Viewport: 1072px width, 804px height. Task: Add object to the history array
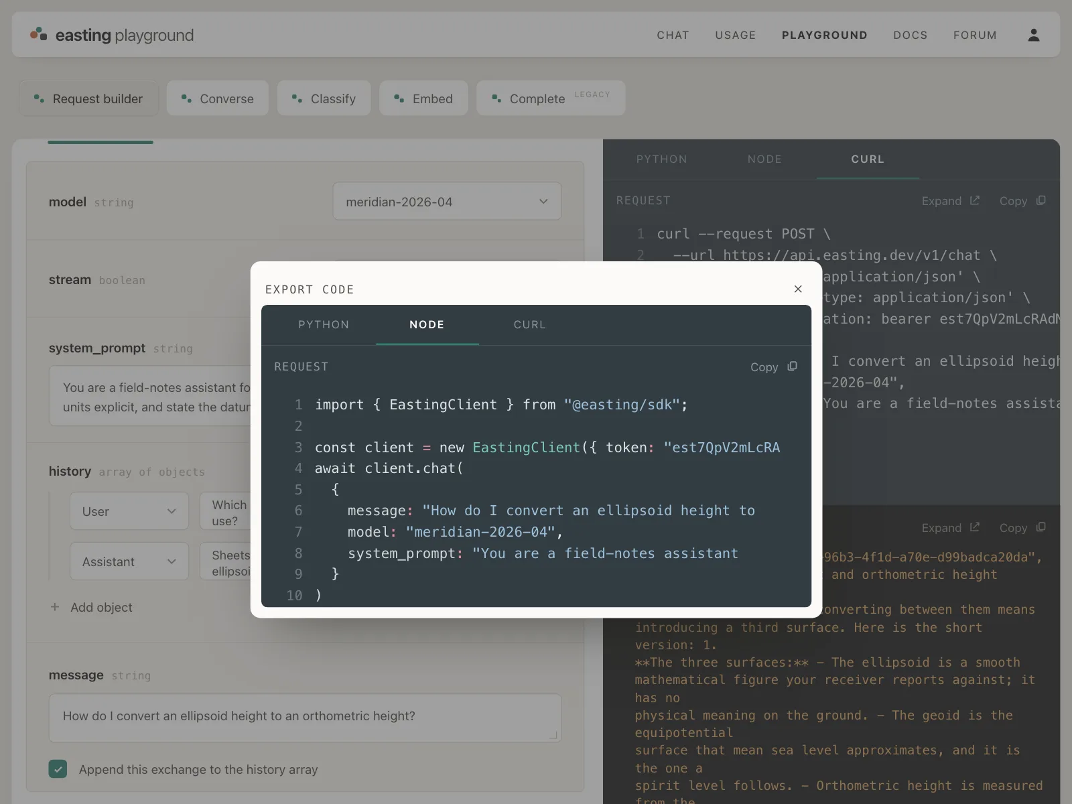[x=91, y=607]
